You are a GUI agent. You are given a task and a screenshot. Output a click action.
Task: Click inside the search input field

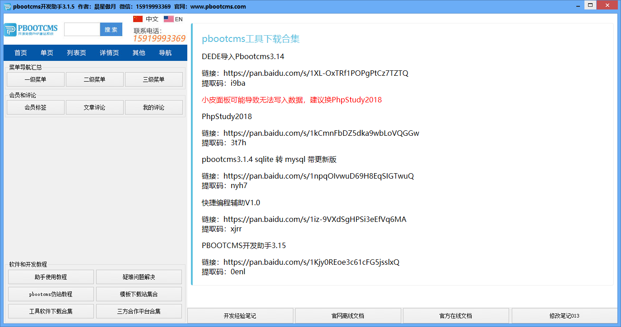pyautogui.click(x=82, y=29)
